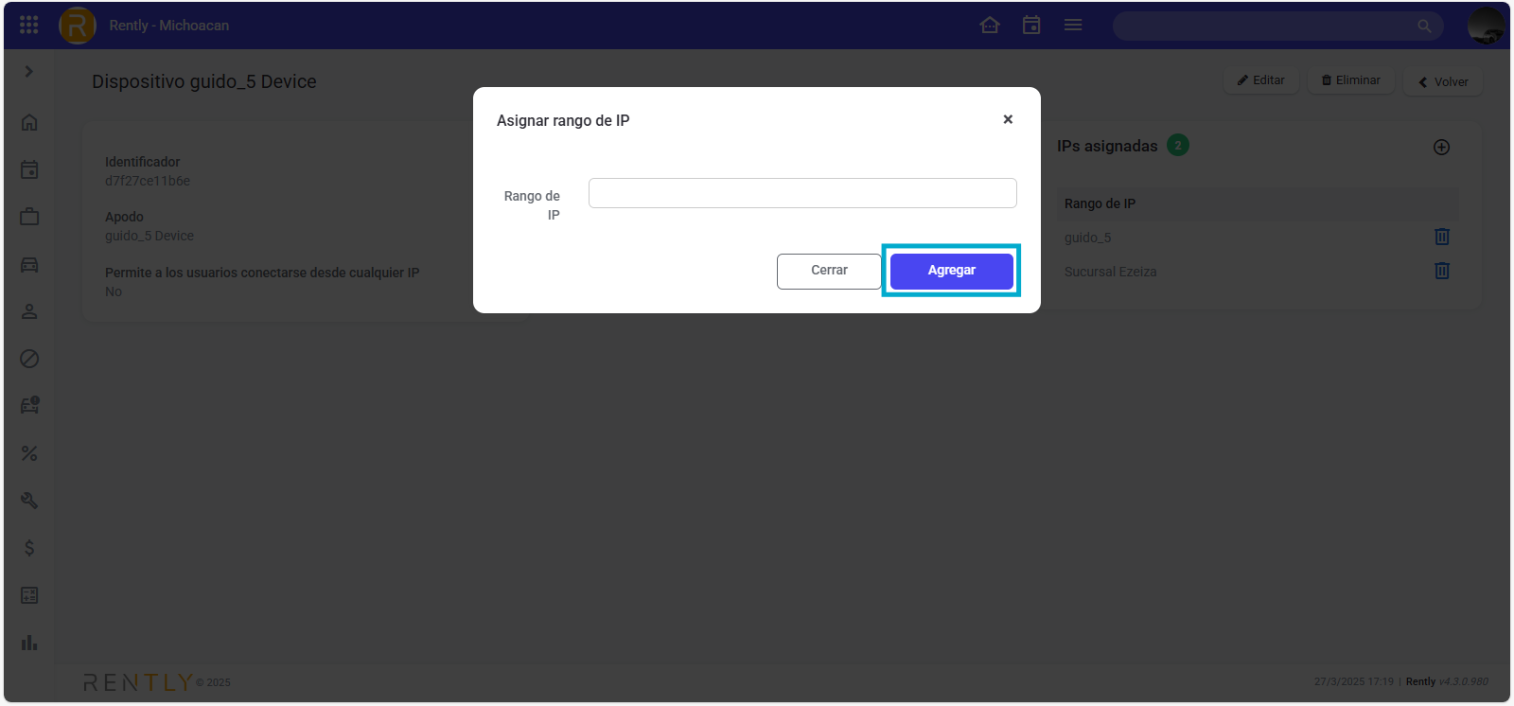The width and height of the screenshot is (1514, 706).
Task: Close the Asignar rango de IP dialog
Action: (x=1008, y=119)
